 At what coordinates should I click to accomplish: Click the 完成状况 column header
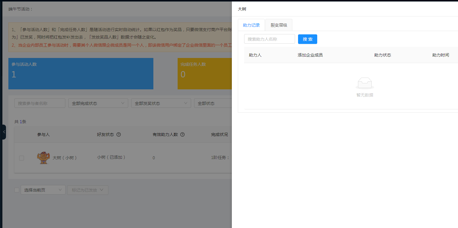pos(219,134)
